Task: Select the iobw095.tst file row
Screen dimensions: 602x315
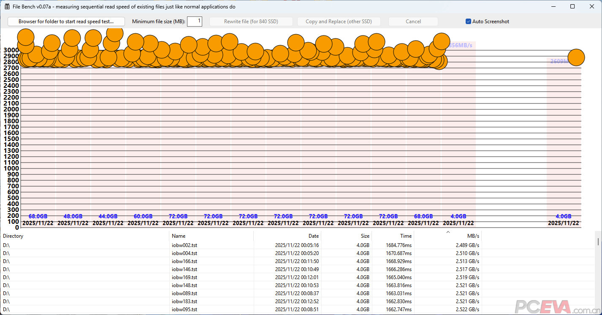Action: click(x=184, y=310)
